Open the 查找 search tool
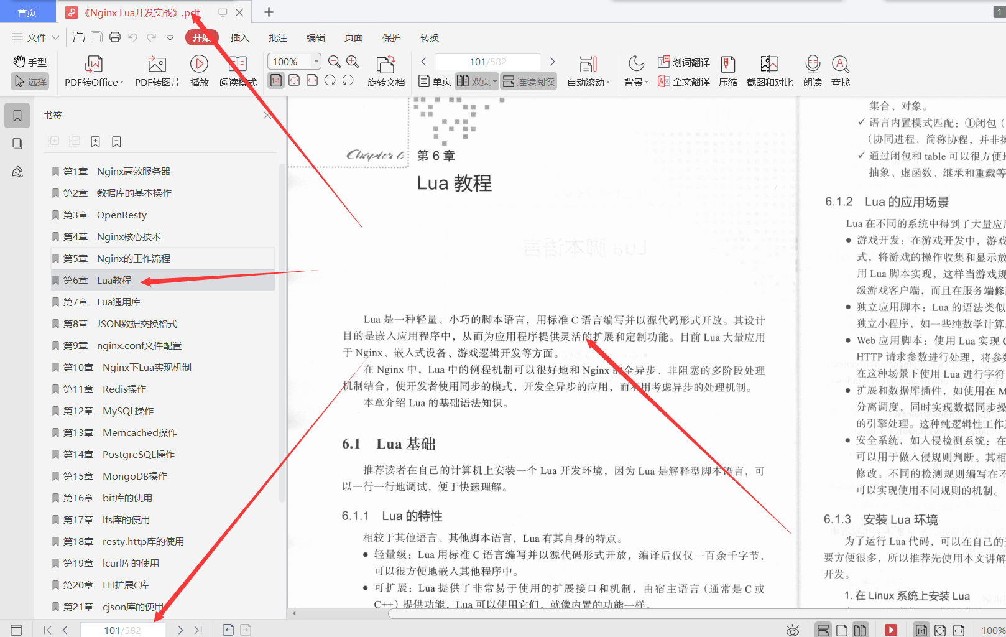The height and width of the screenshot is (637, 1006). click(x=840, y=70)
